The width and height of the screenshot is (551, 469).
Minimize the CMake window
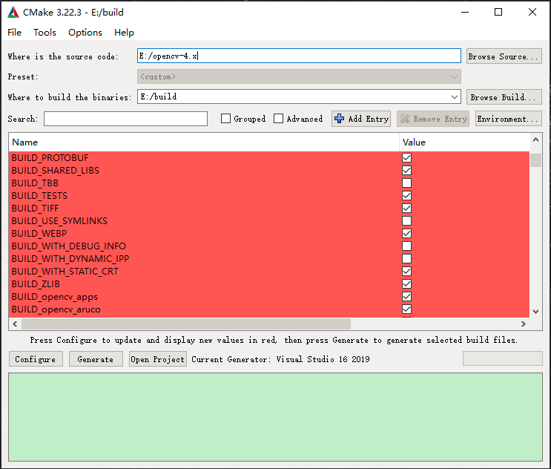(x=465, y=12)
